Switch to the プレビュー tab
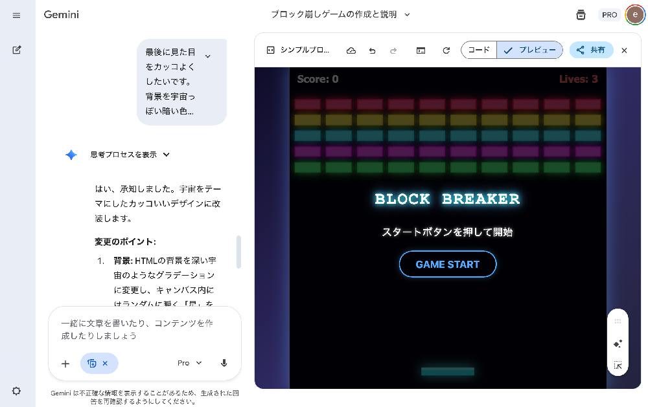Image resolution: width=648 pixels, height=407 pixels. point(529,50)
